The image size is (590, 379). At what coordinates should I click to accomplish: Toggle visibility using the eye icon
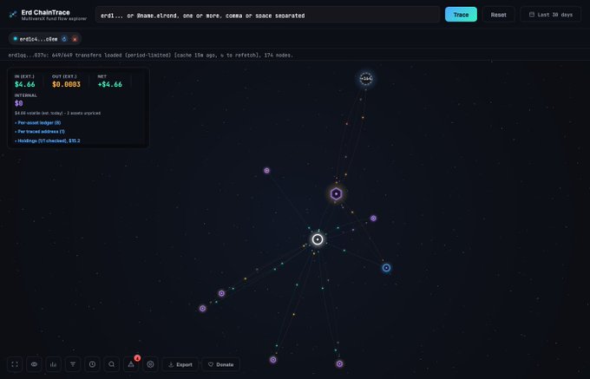pyautogui.click(x=34, y=364)
